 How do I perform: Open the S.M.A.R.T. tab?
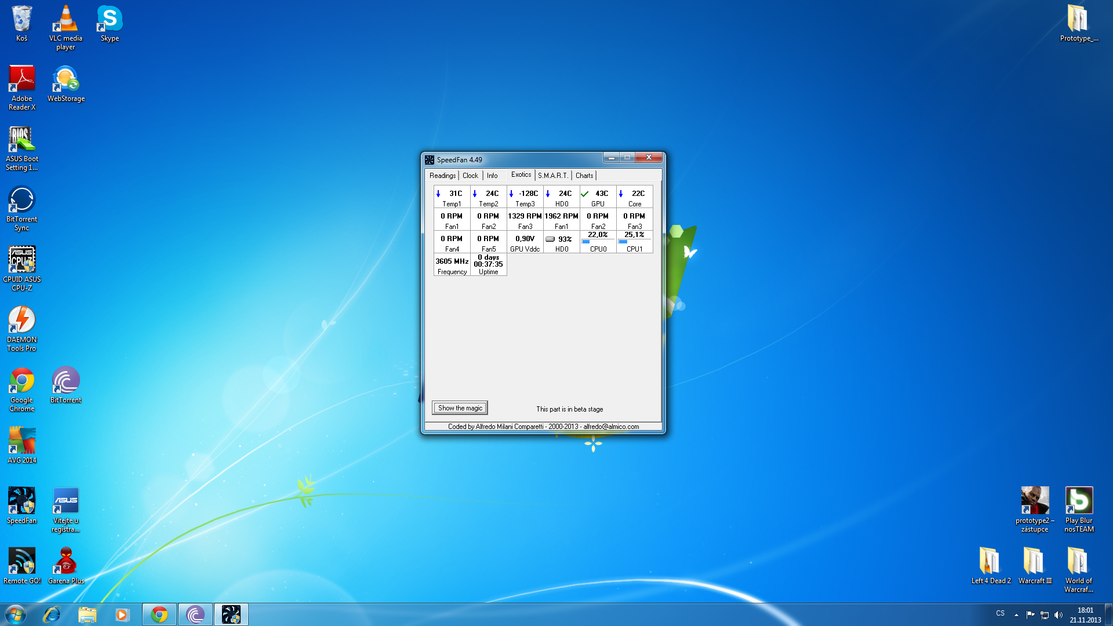[552, 176]
